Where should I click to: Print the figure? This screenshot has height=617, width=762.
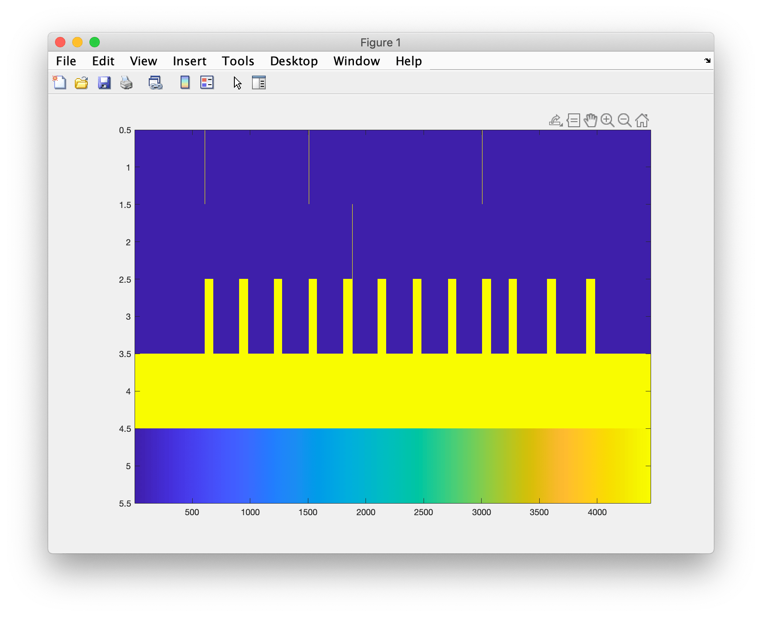coord(126,82)
